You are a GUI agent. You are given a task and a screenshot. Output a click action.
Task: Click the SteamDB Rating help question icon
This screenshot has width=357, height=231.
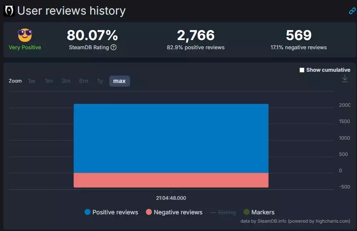(113, 48)
